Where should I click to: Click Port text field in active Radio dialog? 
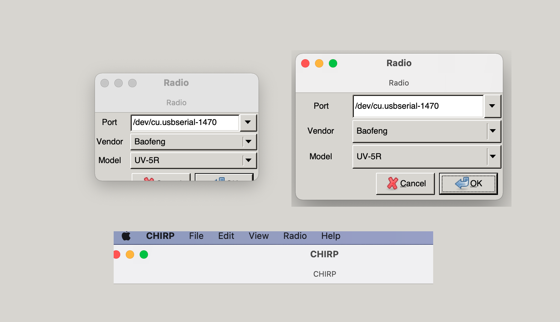tap(418, 106)
